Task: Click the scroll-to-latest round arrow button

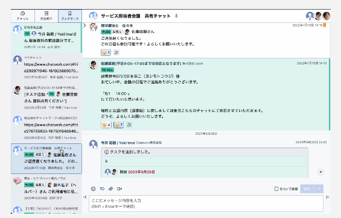Action: click(x=320, y=172)
